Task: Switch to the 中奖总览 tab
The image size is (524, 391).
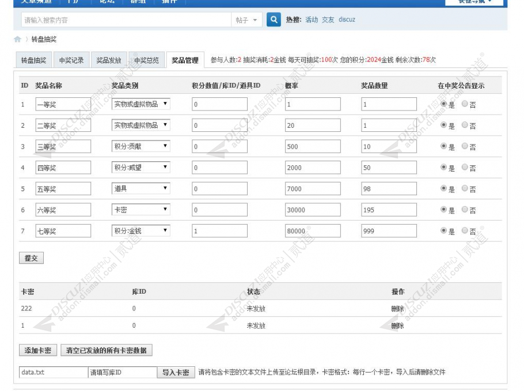Action: click(x=147, y=60)
